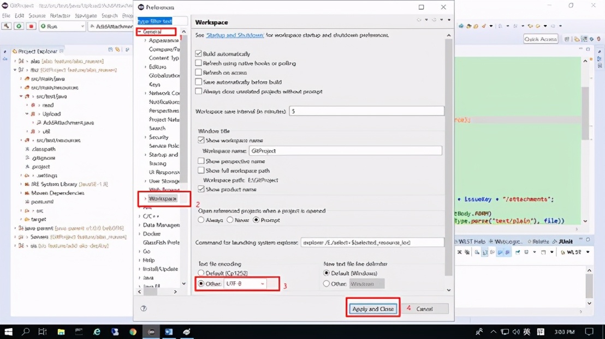Expand the Go preferences category
The image size is (605, 339).
(139, 251)
